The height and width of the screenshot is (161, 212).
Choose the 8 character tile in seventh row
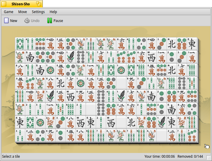71,123
